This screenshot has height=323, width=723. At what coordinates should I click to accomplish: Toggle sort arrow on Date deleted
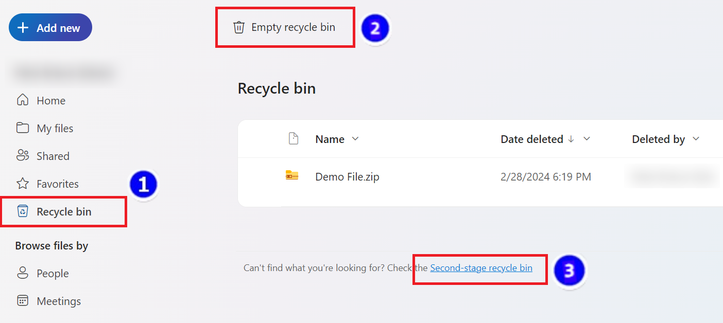pos(571,139)
